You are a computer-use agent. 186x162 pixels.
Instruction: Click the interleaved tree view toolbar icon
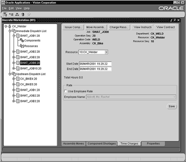coord(11,14)
